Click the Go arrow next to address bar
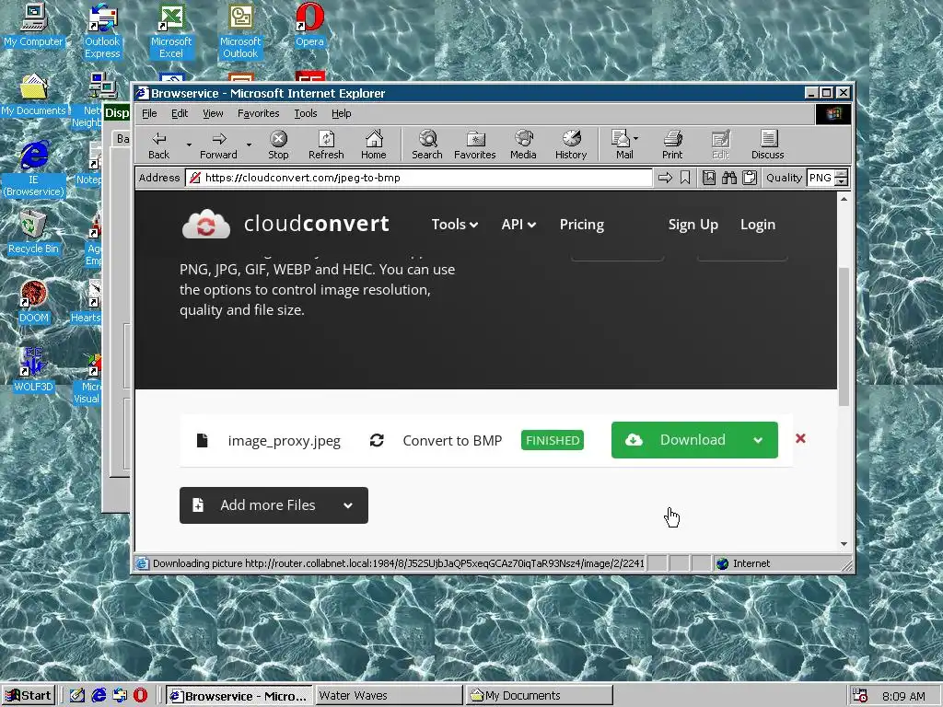Screen dimensions: 943x707 tap(665, 178)
